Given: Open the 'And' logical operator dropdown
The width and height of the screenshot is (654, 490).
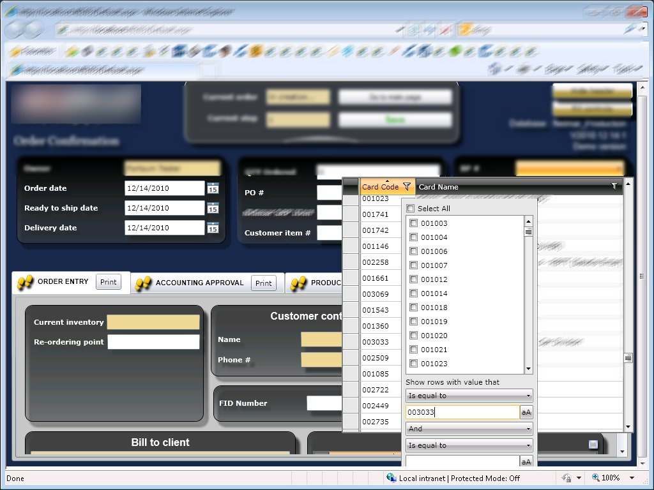Looking at the screenshot, I should (x=469, y=429).
